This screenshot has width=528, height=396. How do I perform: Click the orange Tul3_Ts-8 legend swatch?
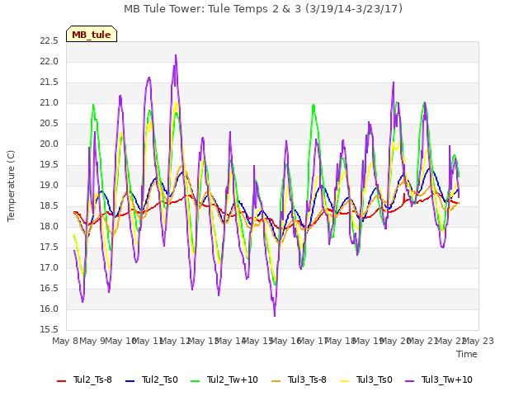point(276,381)
